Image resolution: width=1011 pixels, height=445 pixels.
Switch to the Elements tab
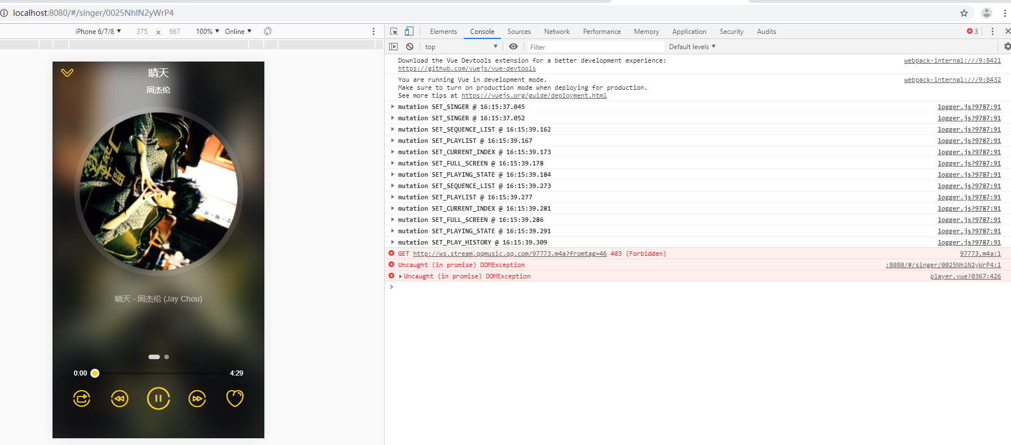tap(443, 32)
